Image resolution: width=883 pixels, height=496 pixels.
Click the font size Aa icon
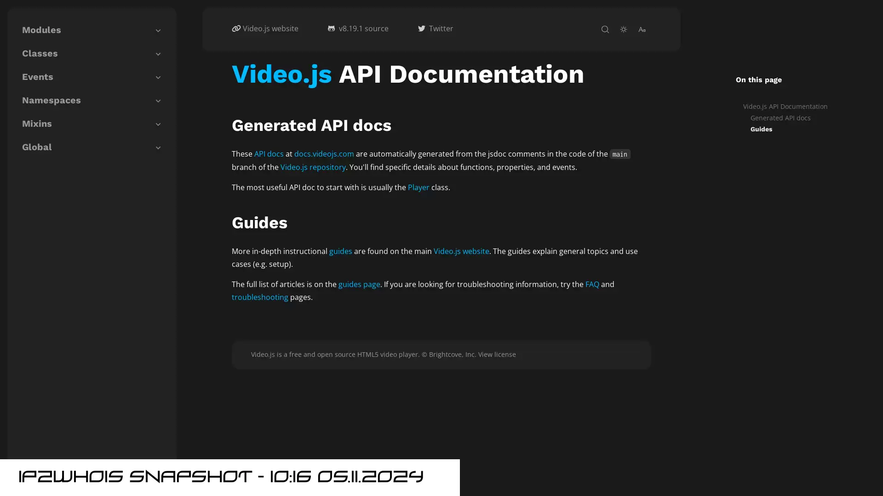pyautogui.click(x=642, y=28)
